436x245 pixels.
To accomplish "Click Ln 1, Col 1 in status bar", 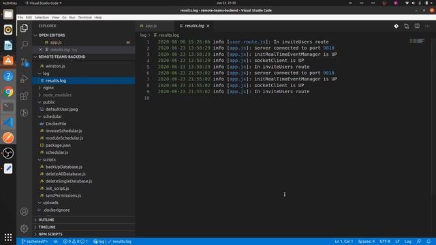I will [343, 242].
